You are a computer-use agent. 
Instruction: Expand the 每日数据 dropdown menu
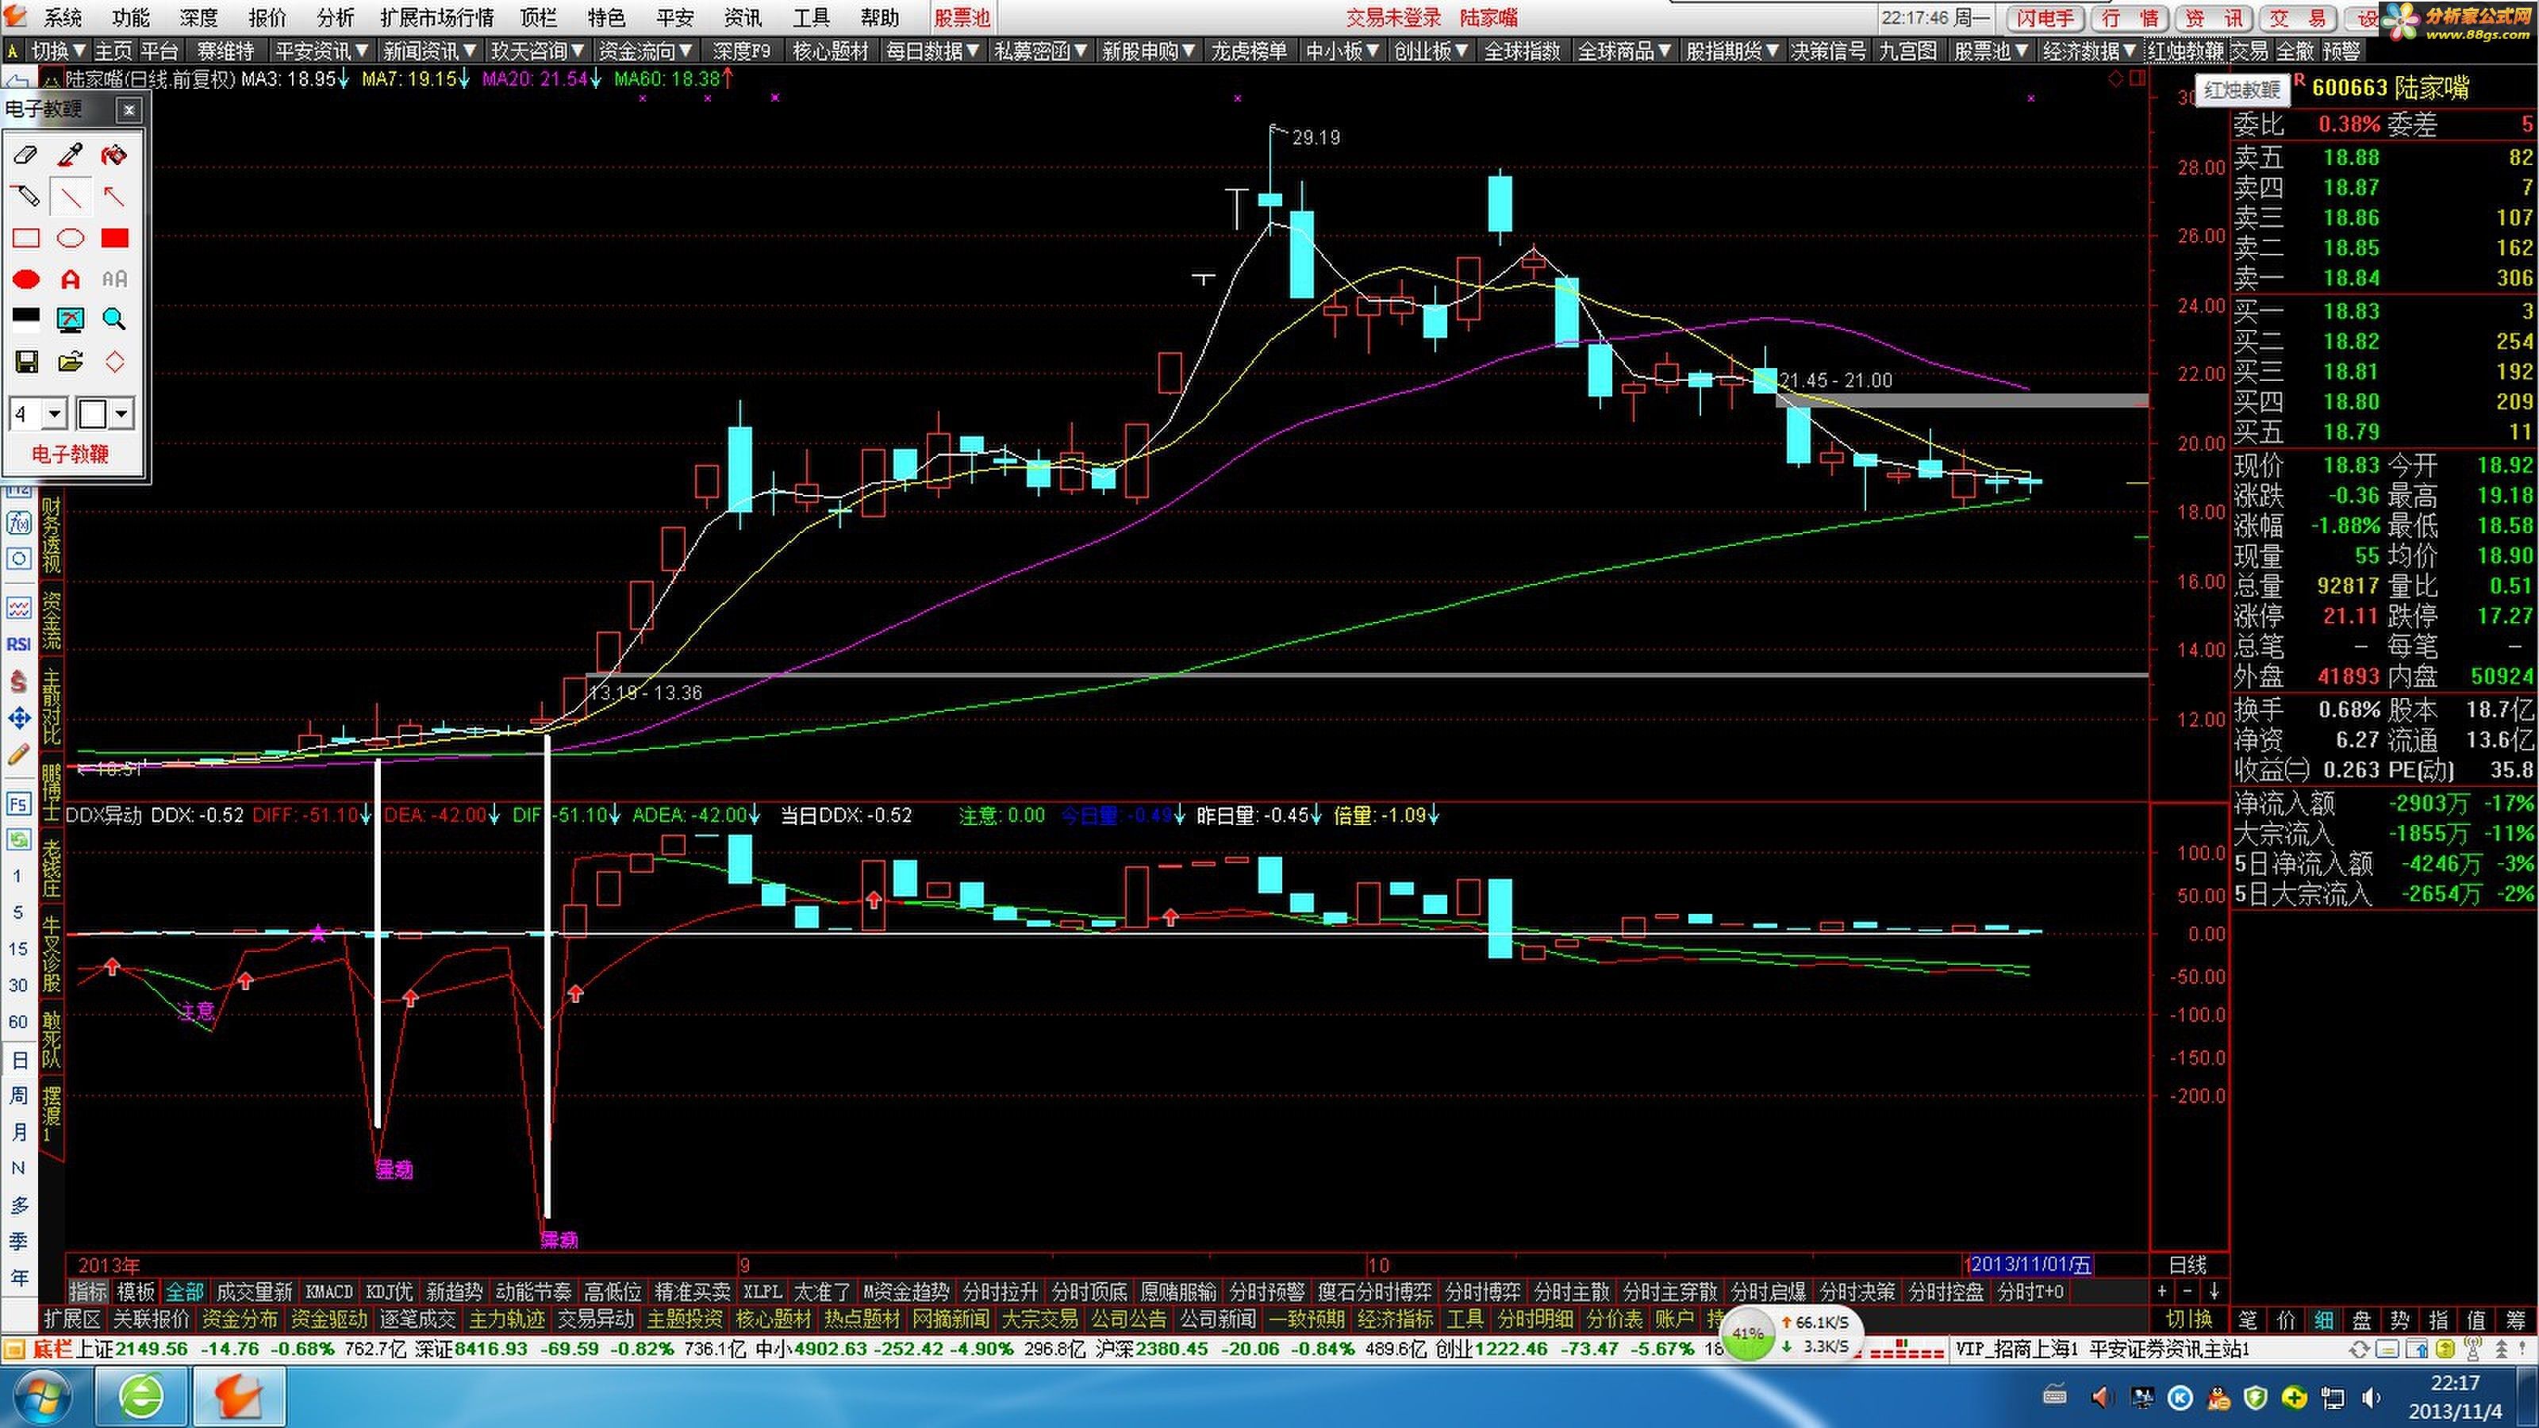pyautogui.click(x=932, y=52)
